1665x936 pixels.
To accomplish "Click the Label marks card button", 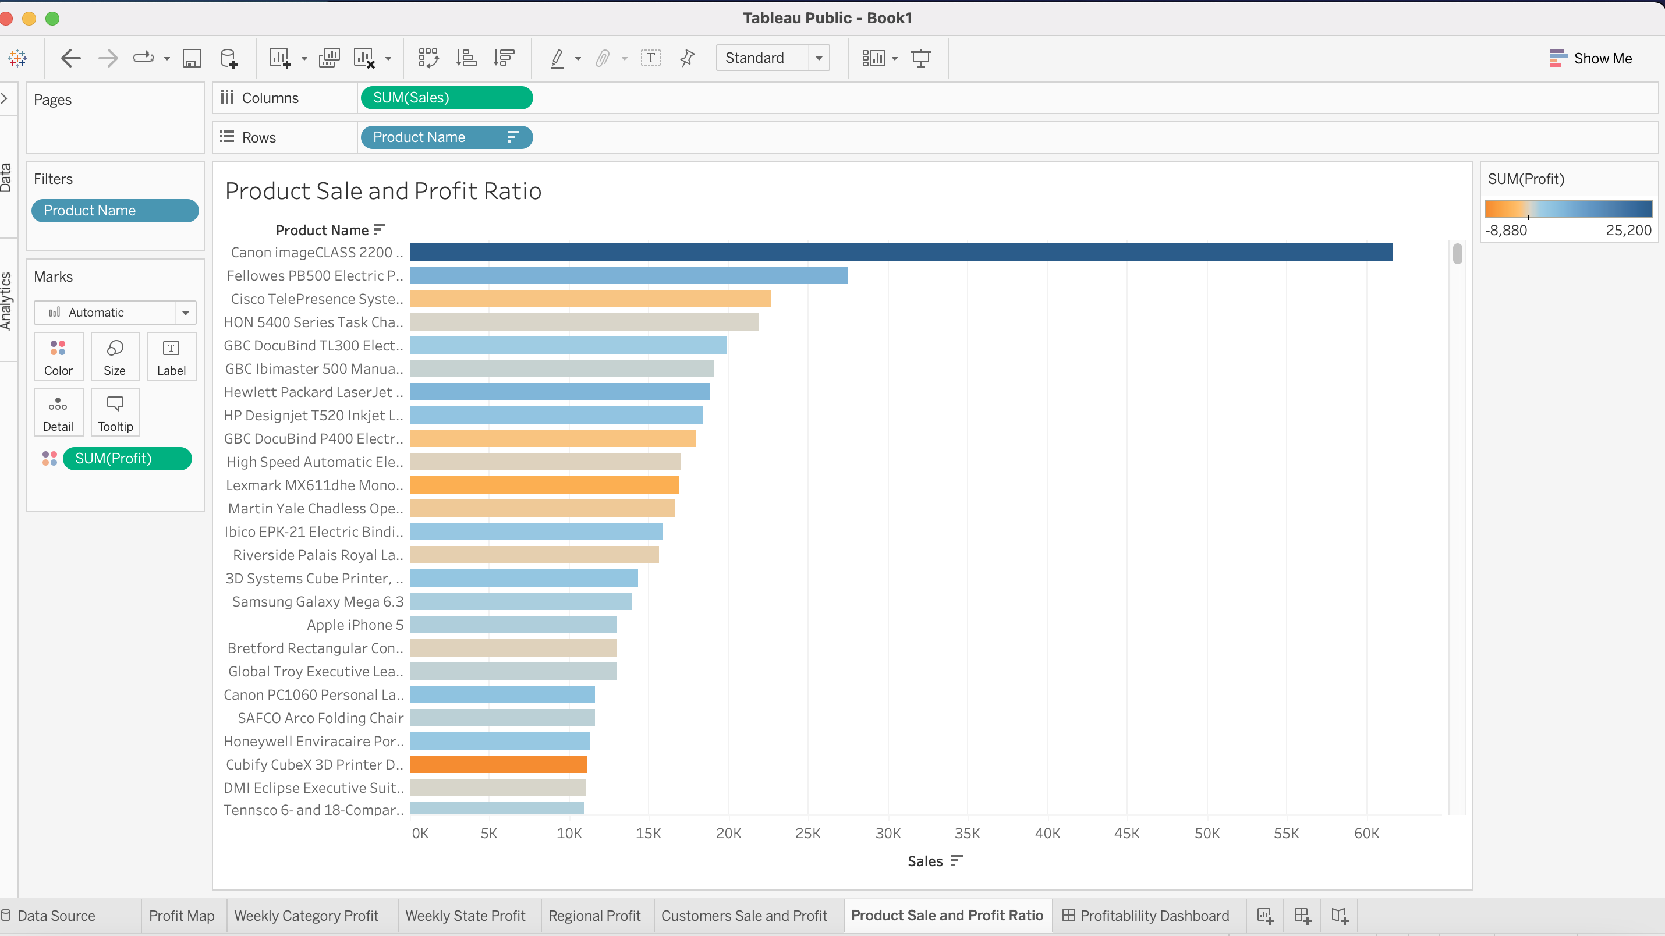I will (171, 357).
